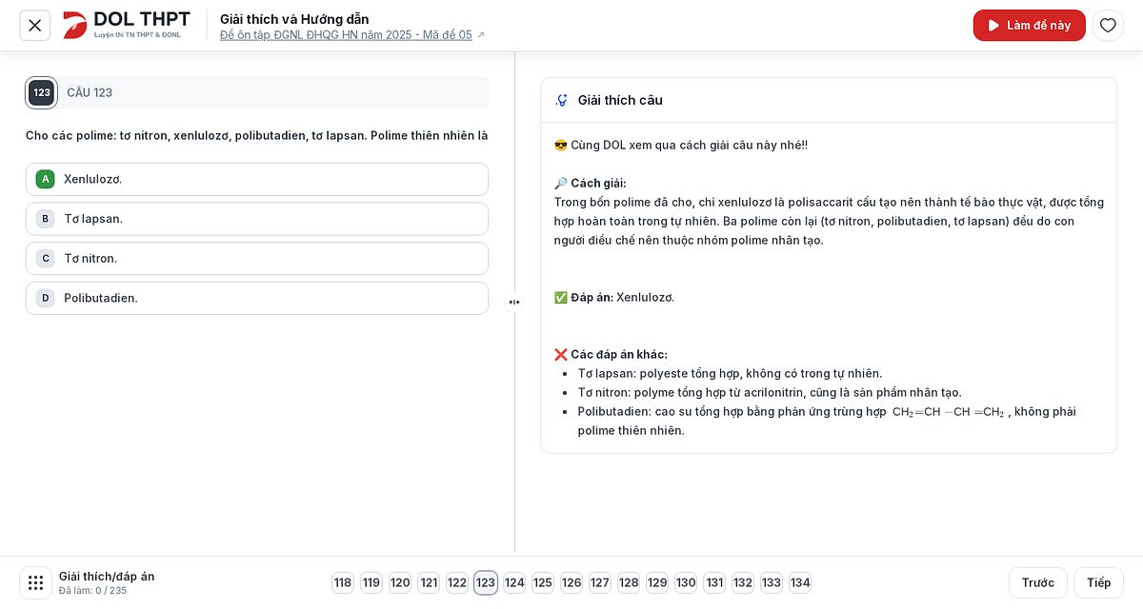Jump to question 126
The image size is (1143, 609).
click(x=571, y=582)
